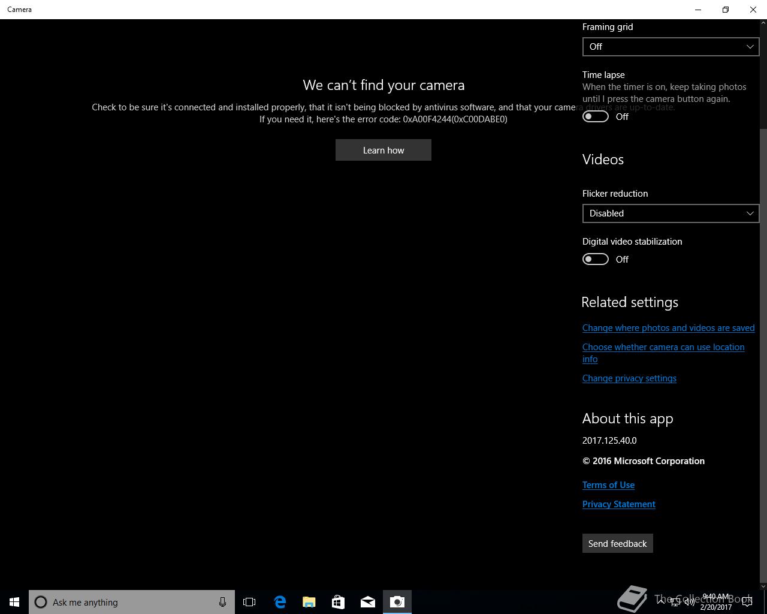This screenshot has height=614, width=767.
Task: Click the Learn how button
Action: 383,150
